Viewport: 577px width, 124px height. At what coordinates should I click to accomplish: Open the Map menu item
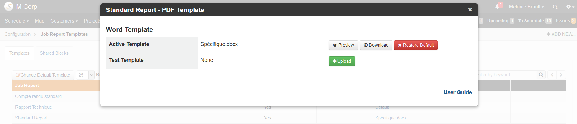40,21
